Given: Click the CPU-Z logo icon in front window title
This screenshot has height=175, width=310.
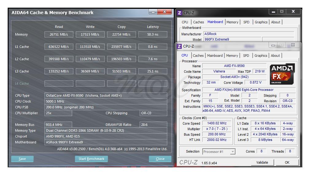Looking at the screenshot, I should 179,46.
